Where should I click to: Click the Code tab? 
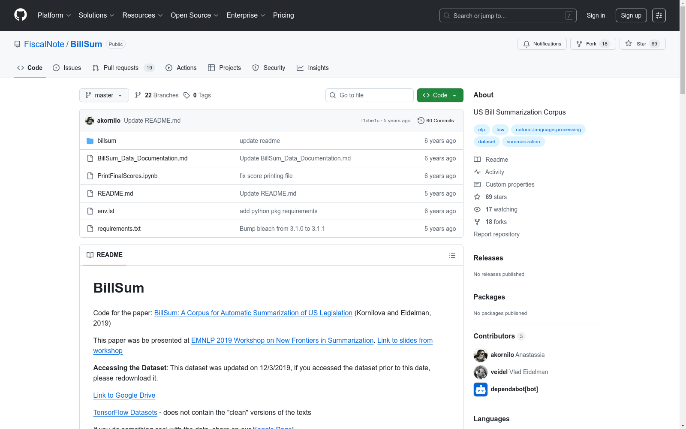30,68
